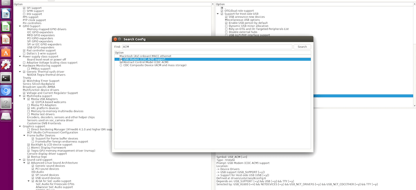This screenshot has height=190, width=416.
Task: Collapse Power supply class support node
Action: [x=20, y=57]
